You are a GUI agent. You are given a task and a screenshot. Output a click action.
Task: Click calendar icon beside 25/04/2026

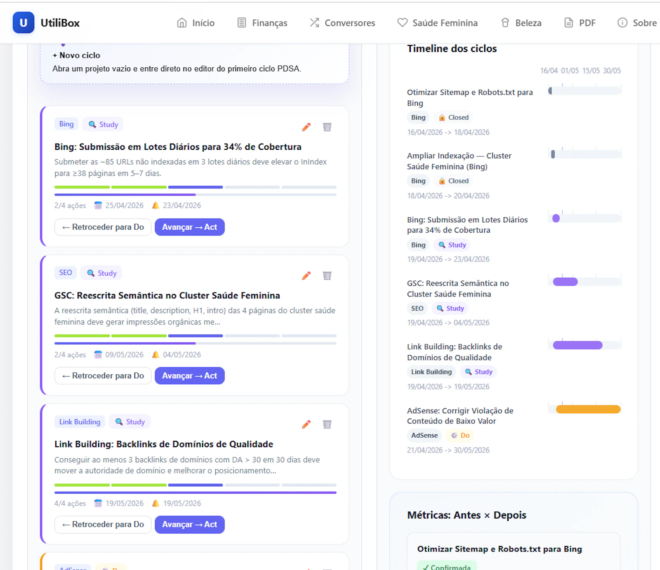pos(98,205)
